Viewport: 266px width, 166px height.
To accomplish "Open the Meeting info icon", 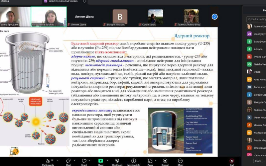I will 134,160.
